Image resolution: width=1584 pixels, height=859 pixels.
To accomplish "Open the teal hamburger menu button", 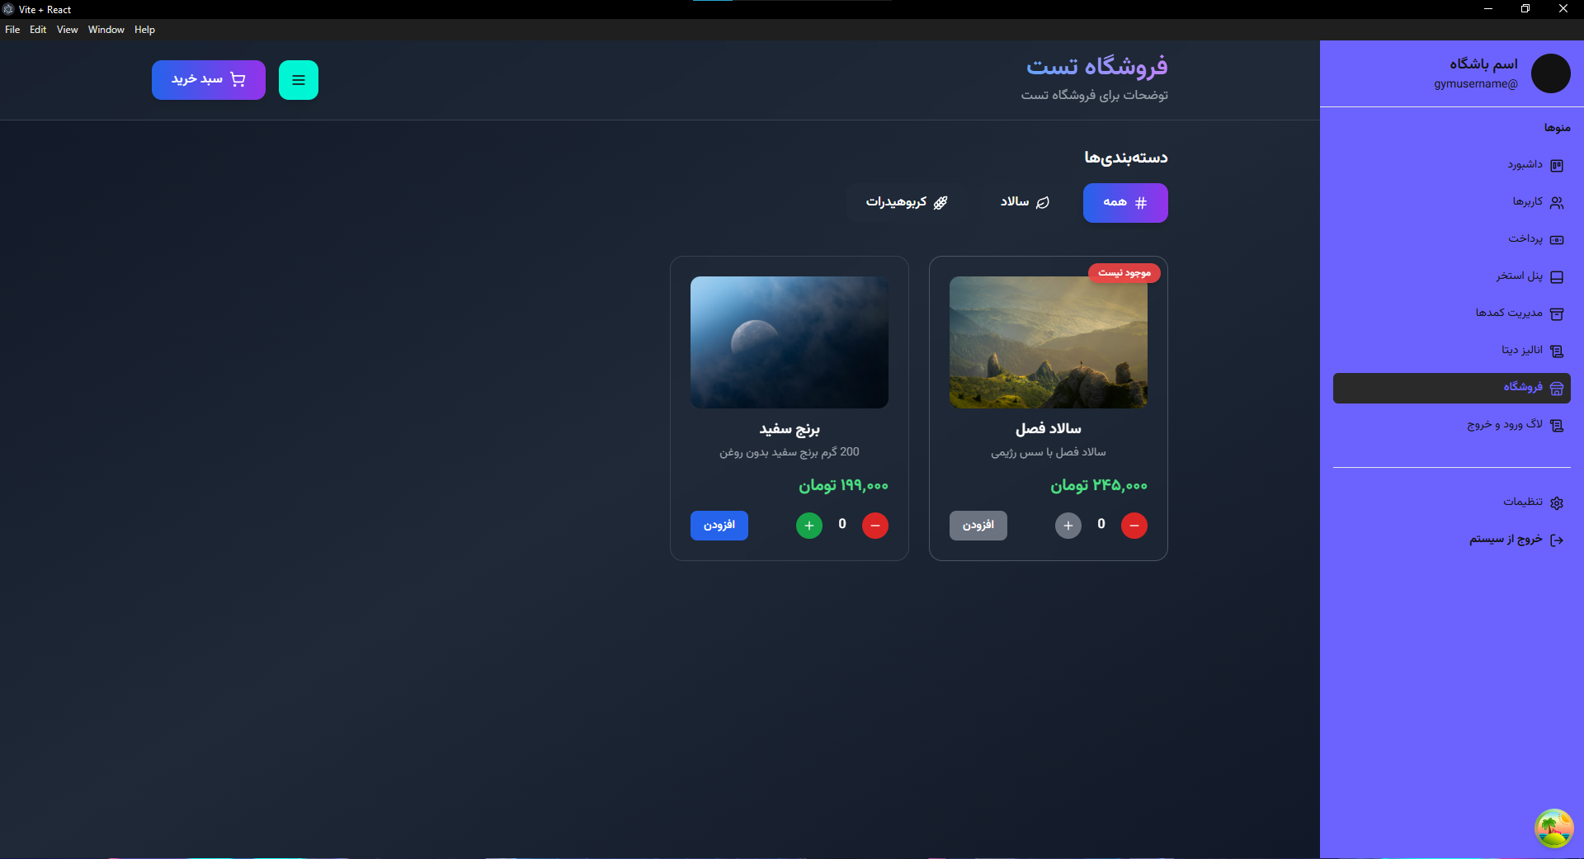I will (x=298, y=79).
